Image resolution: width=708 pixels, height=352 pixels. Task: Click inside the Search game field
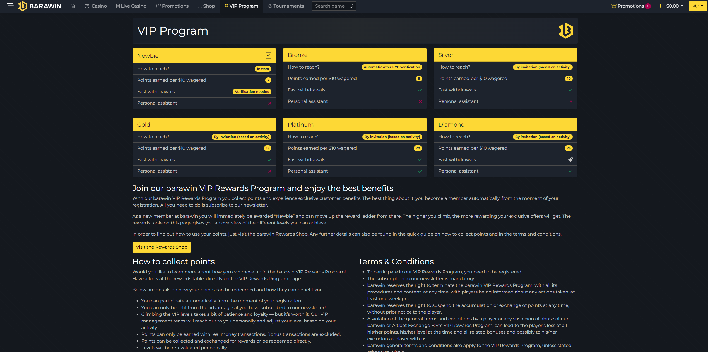329,6
